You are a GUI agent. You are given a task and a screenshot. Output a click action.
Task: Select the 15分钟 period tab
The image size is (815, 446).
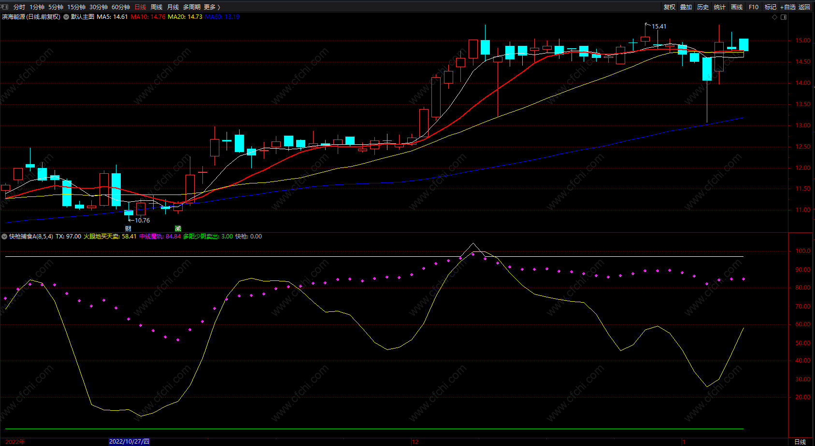coord(76,7)
